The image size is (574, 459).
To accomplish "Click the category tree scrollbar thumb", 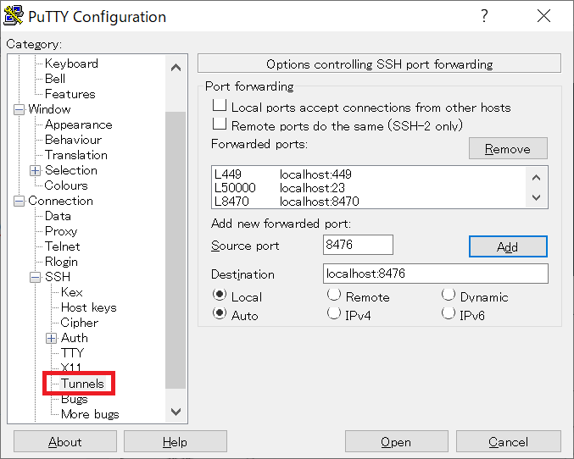I will click(x=176, y=250).
